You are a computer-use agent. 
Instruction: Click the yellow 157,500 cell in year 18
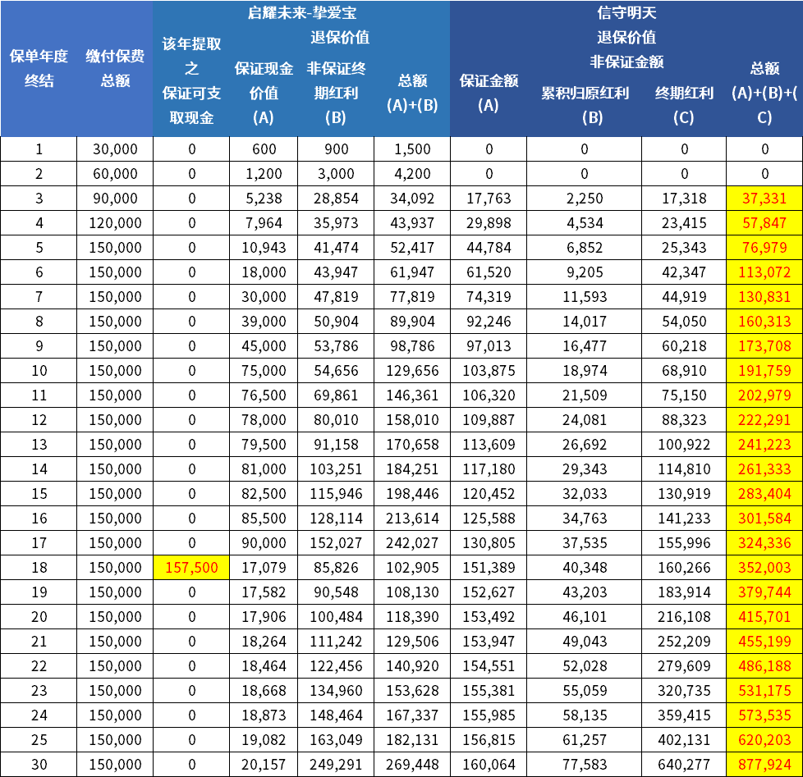191,568
